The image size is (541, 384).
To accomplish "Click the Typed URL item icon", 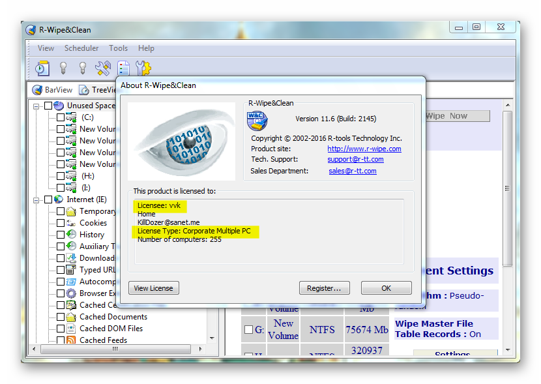I will pos(71,270).
